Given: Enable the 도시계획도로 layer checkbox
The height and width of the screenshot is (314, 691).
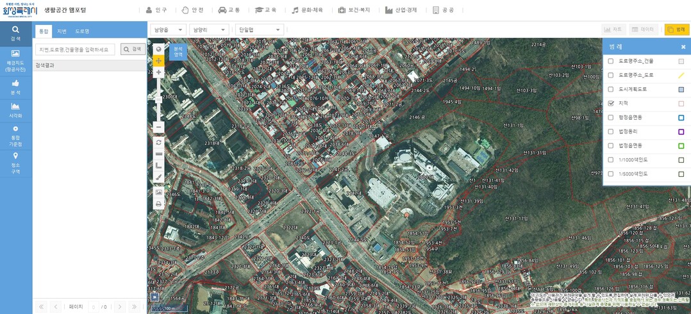Looking at the screenshot, I should (x=610, y=89).
